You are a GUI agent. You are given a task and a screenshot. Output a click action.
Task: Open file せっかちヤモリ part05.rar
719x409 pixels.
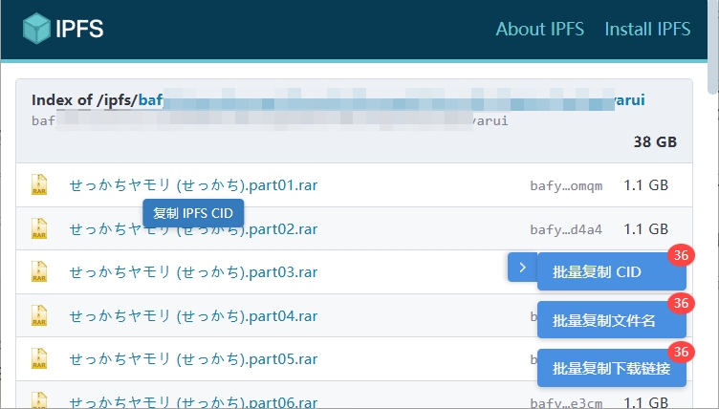tap(193, 359)
